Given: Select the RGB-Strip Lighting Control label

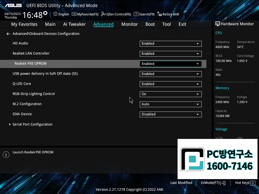Looking at the screenshot, I should pyautogui.click(x=34, y=94).
